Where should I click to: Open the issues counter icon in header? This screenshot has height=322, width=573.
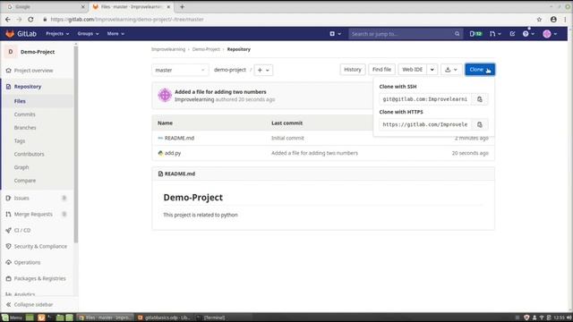[x=475, y=34]
